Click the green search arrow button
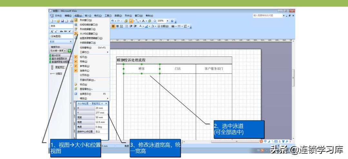 coord(69,51)
